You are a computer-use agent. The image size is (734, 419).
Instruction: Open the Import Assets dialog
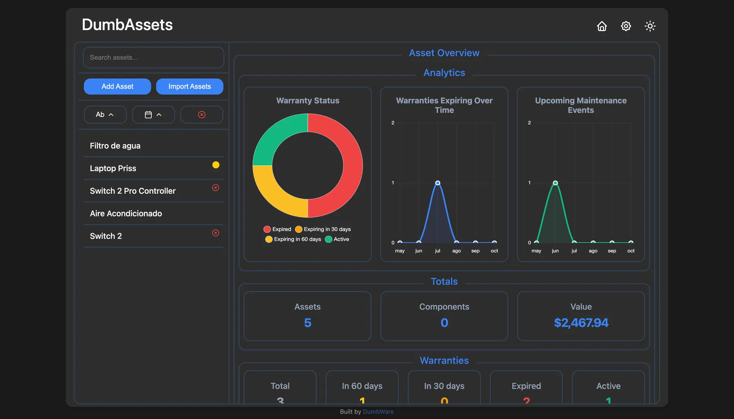[190, 87]
